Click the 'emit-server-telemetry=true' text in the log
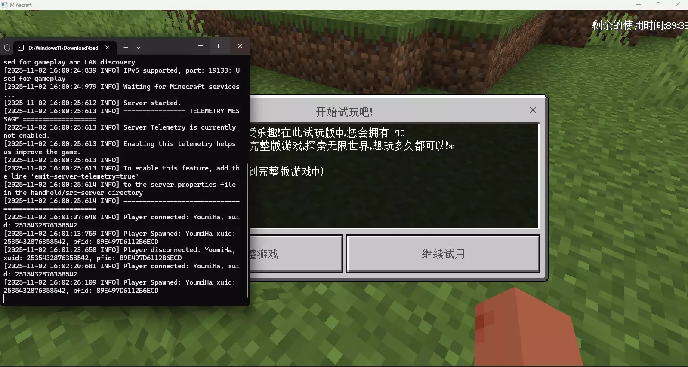 click(84, 176)
